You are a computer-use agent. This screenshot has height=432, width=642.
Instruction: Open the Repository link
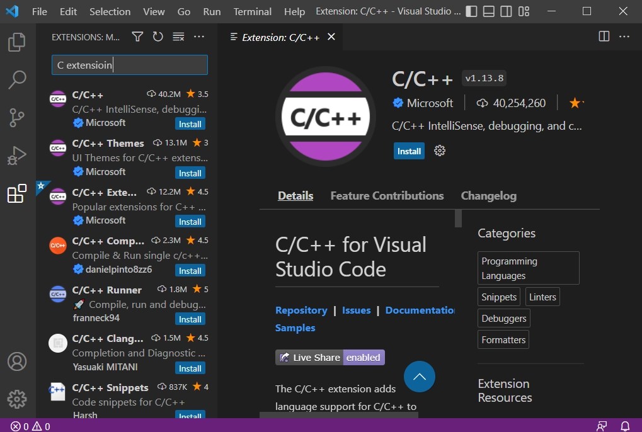[301, 310]
